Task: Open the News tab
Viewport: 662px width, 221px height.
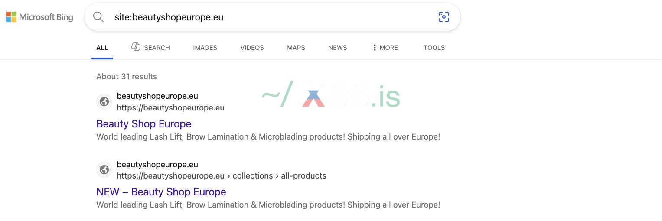Action: (337, 48)
